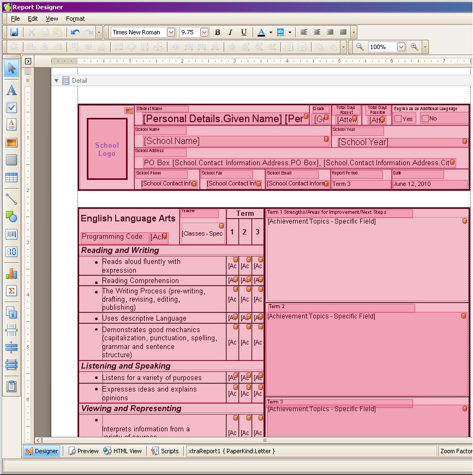Screen dimensions: 473x475
Task: Click the Zoom In magnifier
Action: click(415, 47)
